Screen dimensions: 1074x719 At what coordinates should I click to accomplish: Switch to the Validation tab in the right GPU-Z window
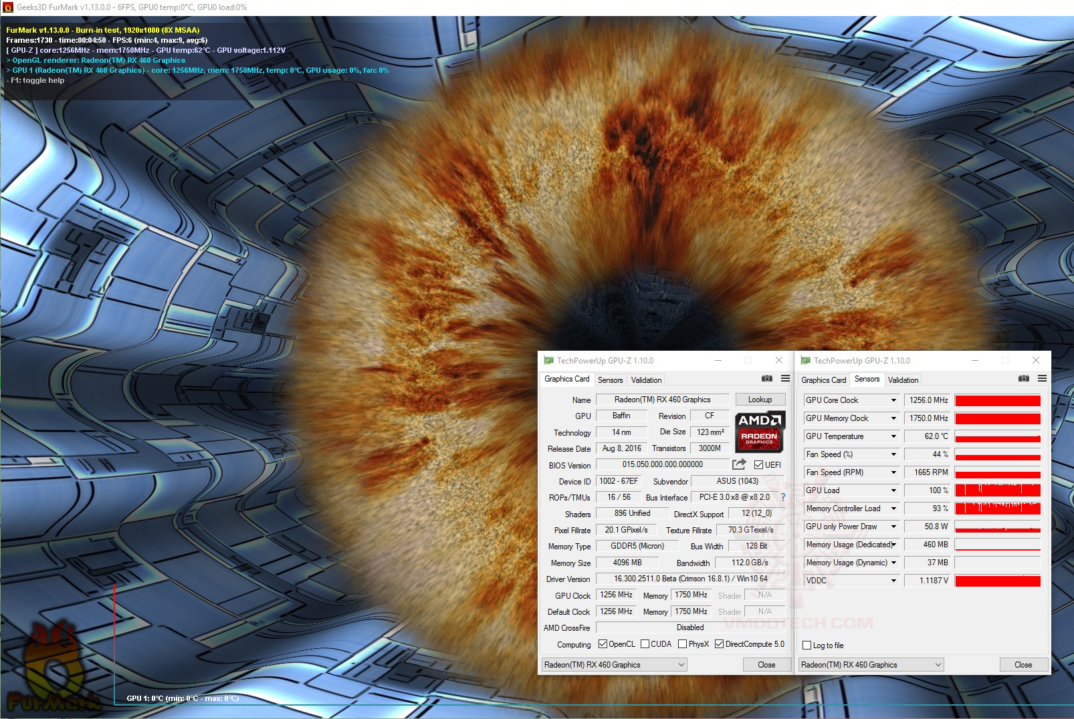click(x=903, y=380)
